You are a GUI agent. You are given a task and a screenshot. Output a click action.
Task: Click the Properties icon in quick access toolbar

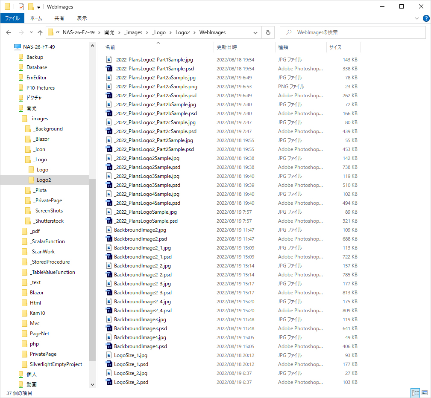[x=21, y=7]
